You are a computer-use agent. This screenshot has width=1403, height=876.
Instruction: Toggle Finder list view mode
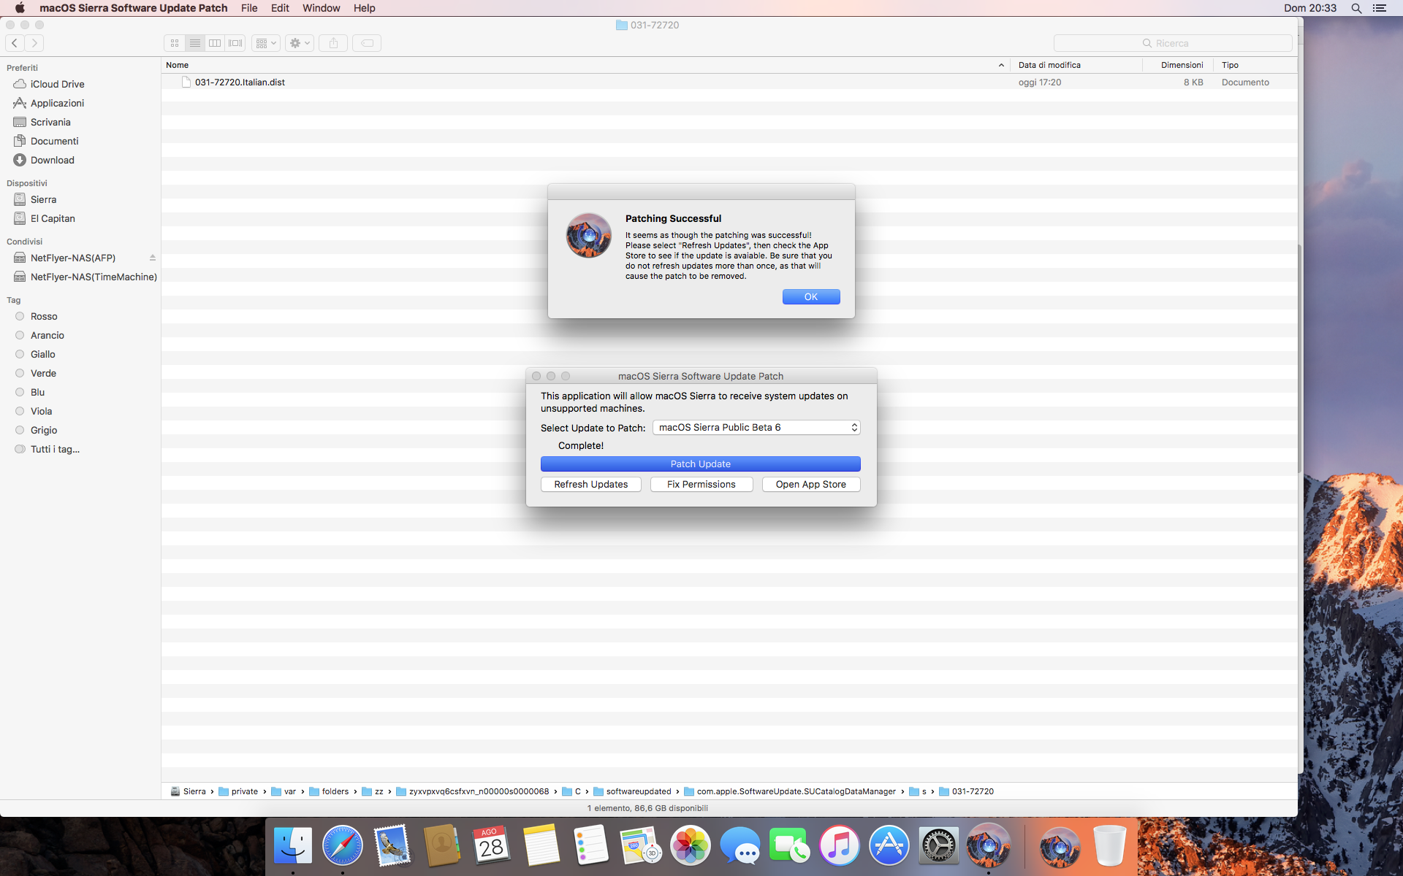[194, 43]
